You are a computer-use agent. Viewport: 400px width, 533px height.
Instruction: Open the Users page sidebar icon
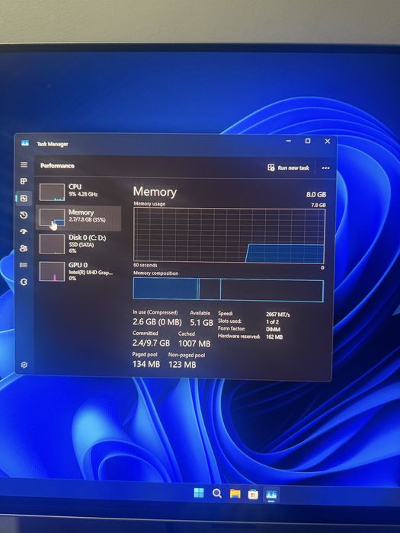point(24,248)
